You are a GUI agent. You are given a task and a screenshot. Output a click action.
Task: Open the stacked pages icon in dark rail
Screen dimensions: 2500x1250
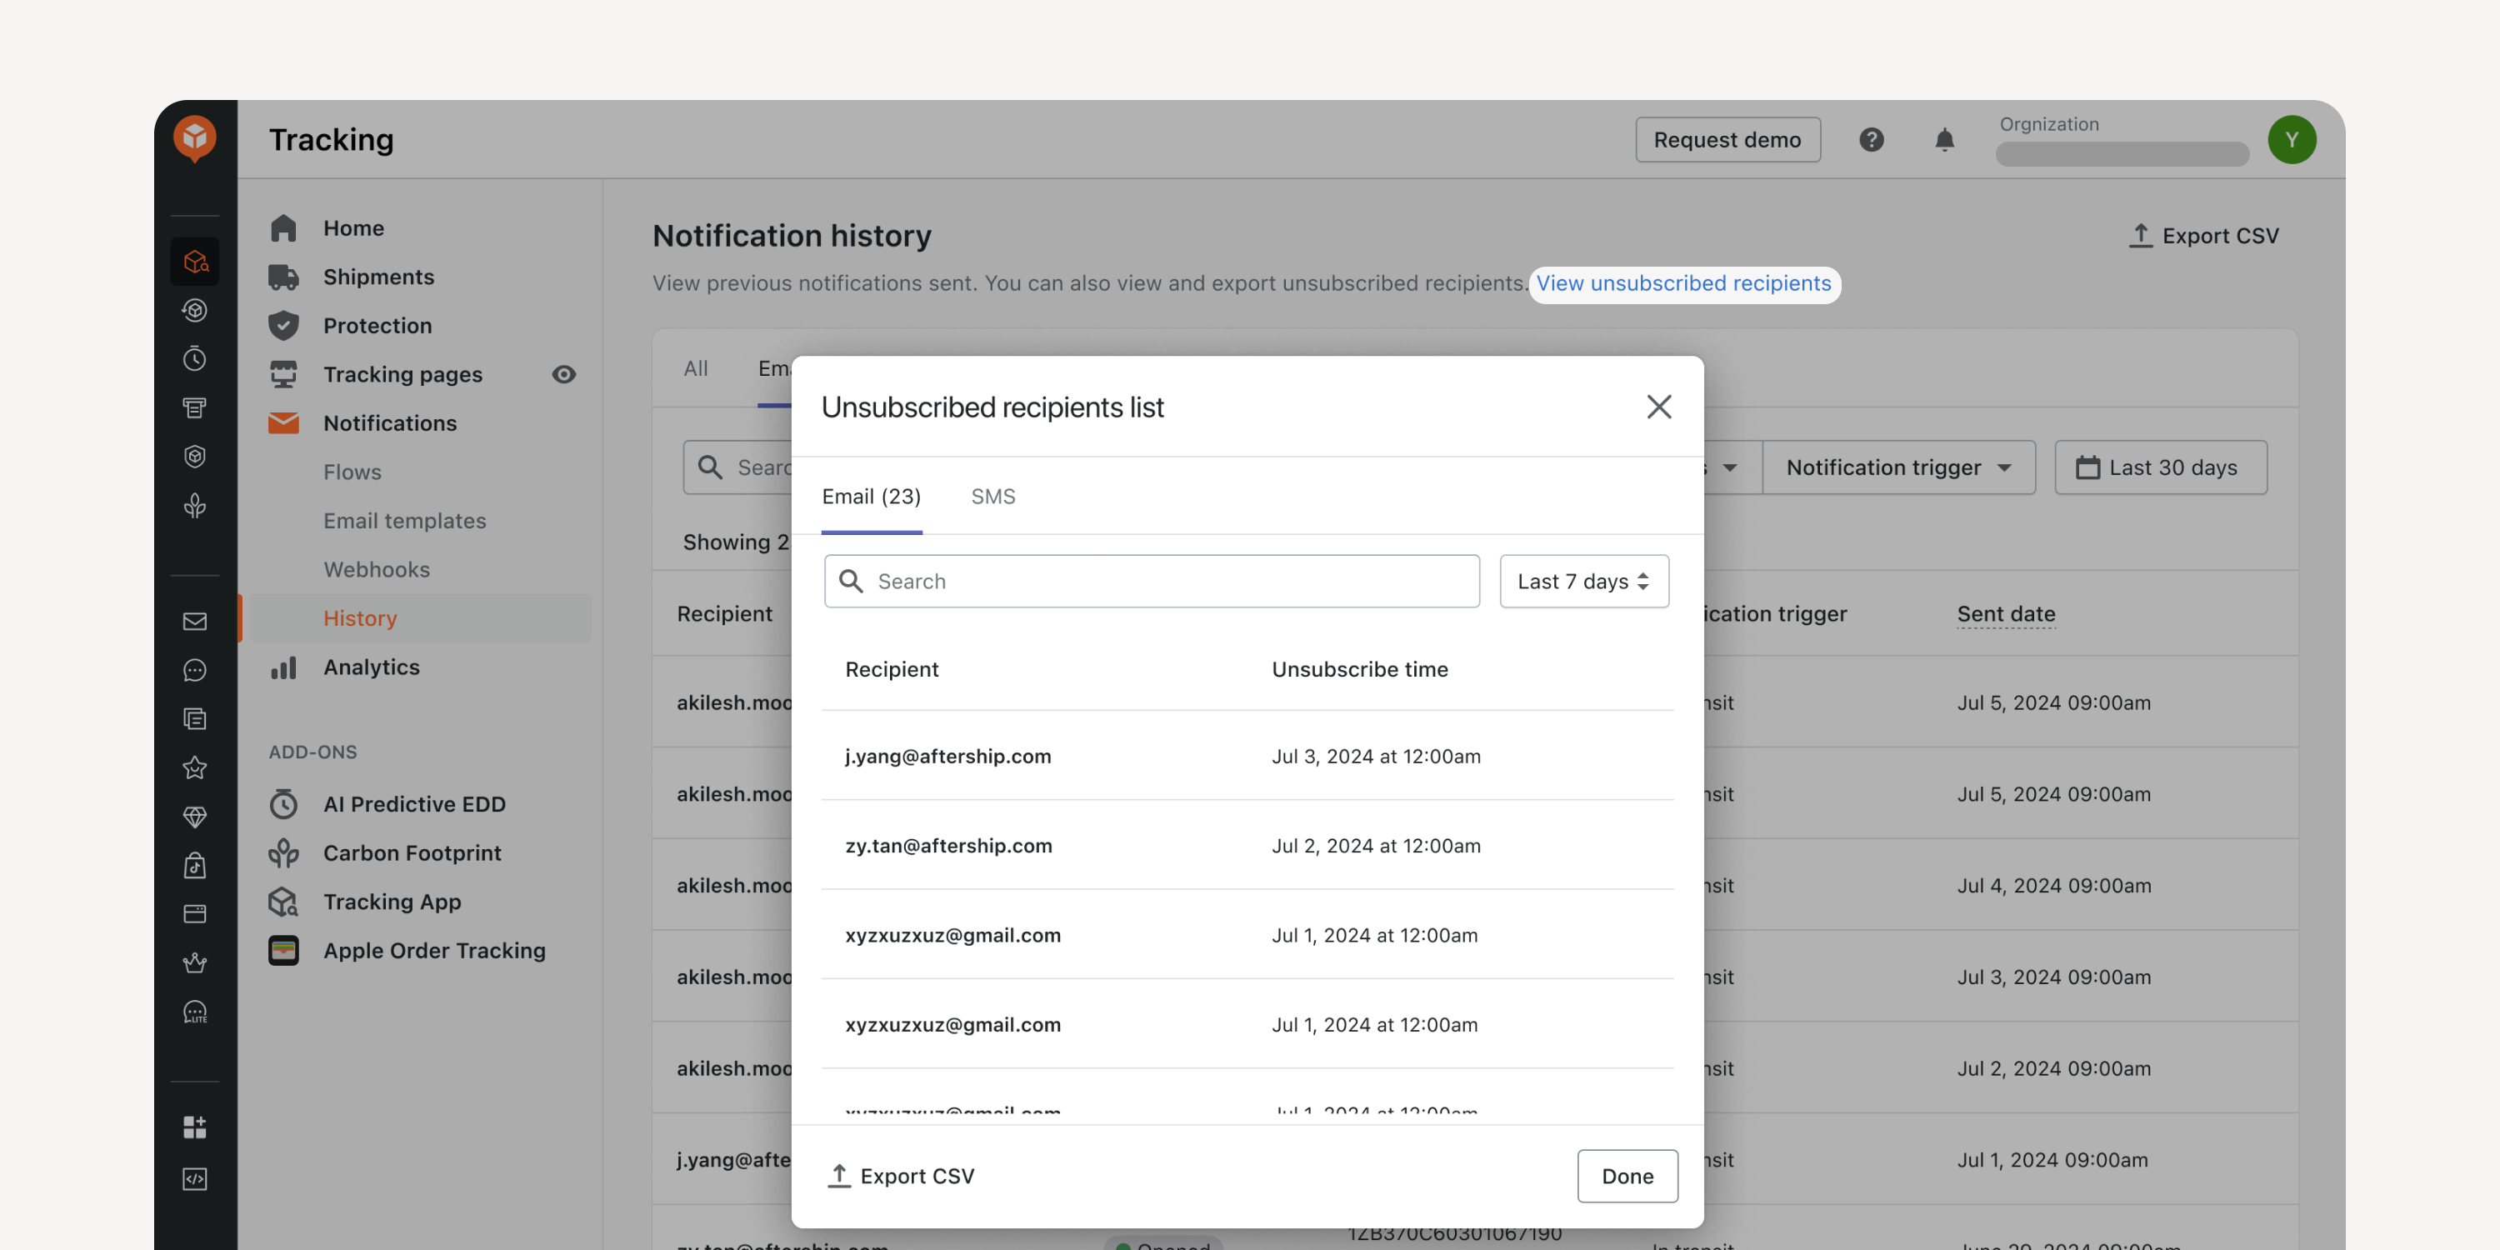pos(195,719)
